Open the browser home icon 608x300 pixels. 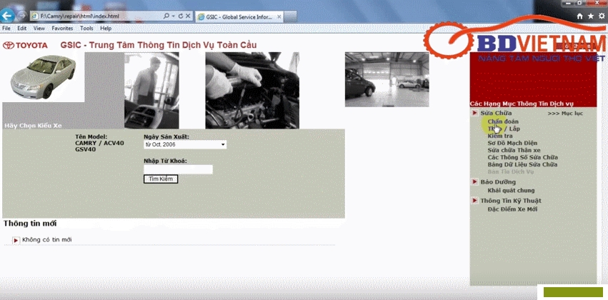click(x=579, y=16)
